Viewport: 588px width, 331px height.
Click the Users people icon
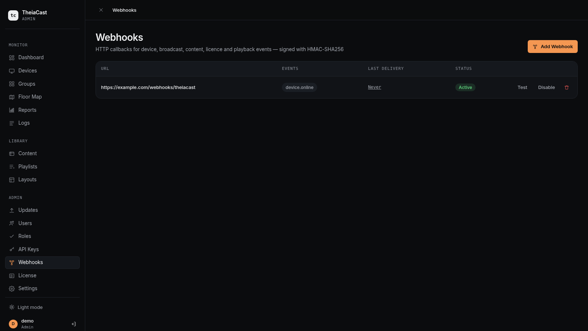tap(12, 223)
